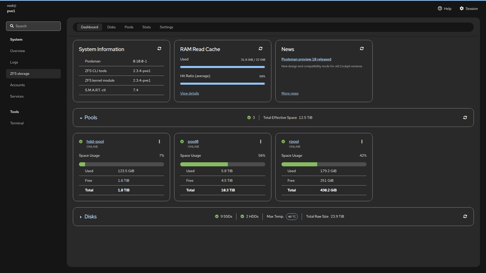Click the Help question mark icon
The width and height of the screenshot is (486, 273).
(x=440, y=9)
